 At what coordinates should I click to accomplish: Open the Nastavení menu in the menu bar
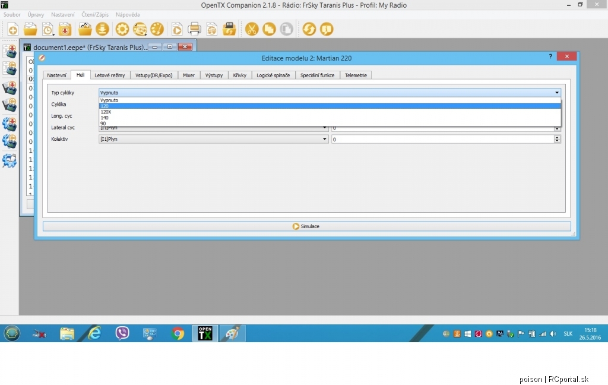pos(63,15)
